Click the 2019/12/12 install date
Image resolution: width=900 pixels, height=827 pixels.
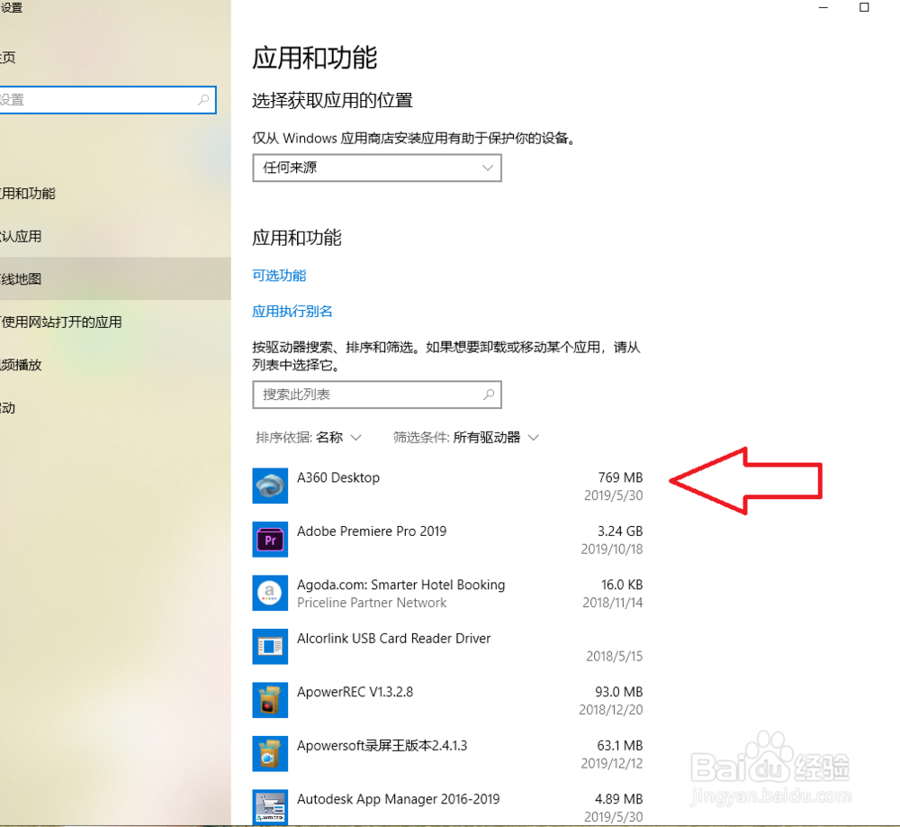click(x=612, y=763)
